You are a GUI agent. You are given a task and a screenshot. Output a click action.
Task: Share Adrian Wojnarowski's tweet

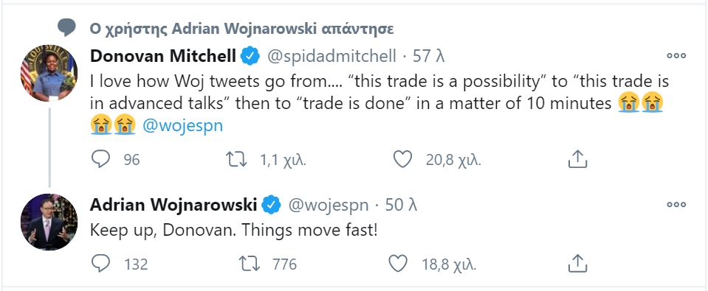tap(577, 264)
